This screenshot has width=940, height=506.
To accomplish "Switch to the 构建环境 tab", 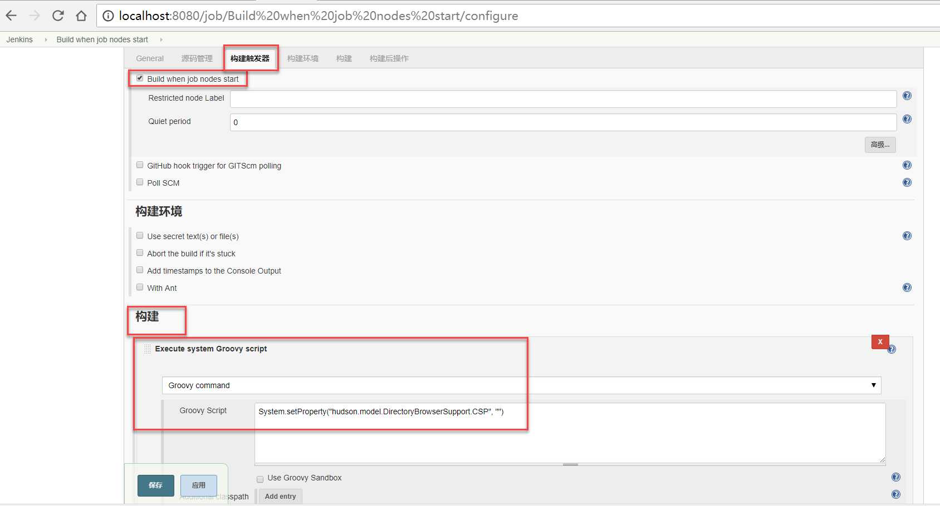I will click(x=303, y=58).
